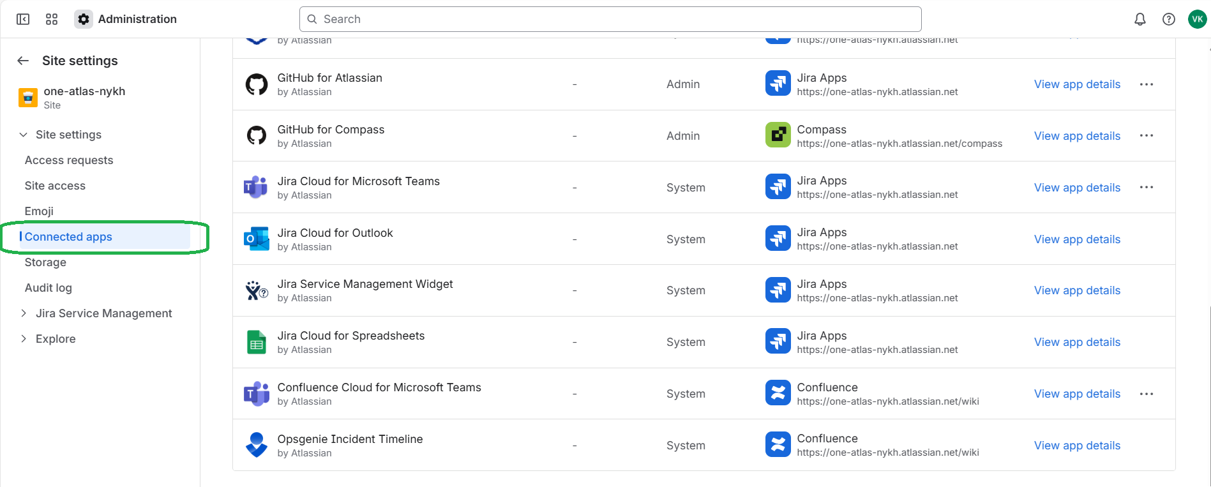The width and height of the screenshot is (1211, 487).
Task: Click the Jira Service Management Widget icon
Action: tap(257, 290)
